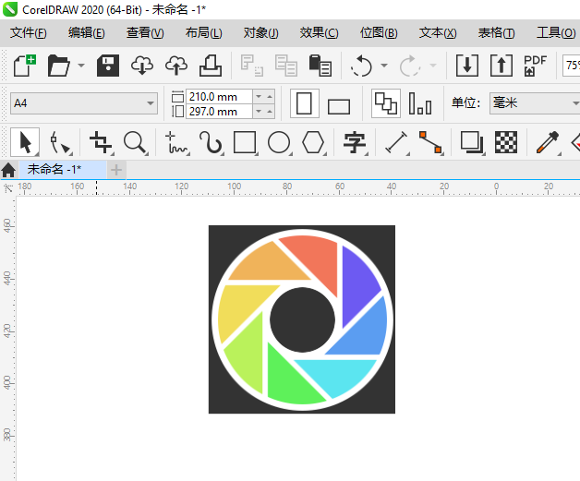Click the cloud download icon
The height and width of the screenshot is (481, 580).
coord(142,66)
